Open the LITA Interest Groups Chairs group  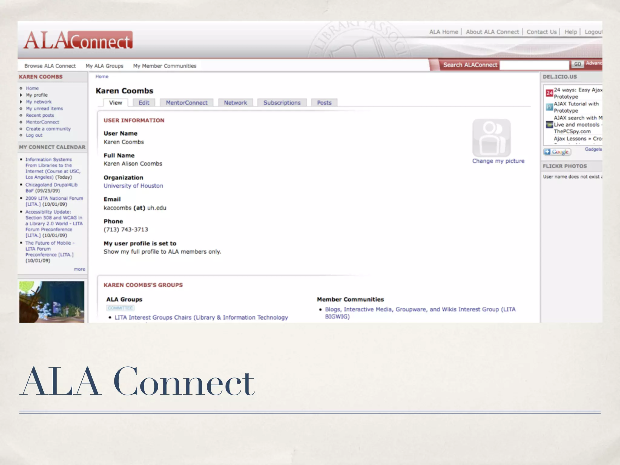(x=201, y=318)
